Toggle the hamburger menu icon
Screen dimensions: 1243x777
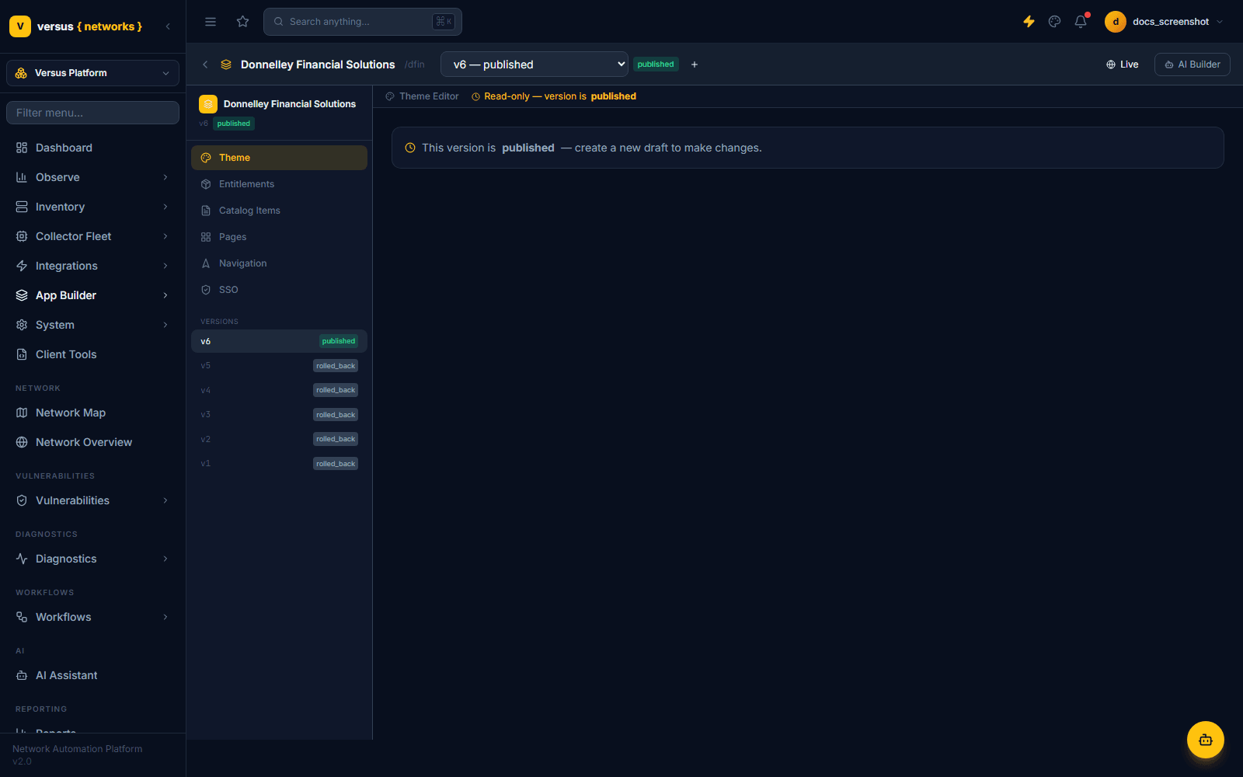[211, 22]
